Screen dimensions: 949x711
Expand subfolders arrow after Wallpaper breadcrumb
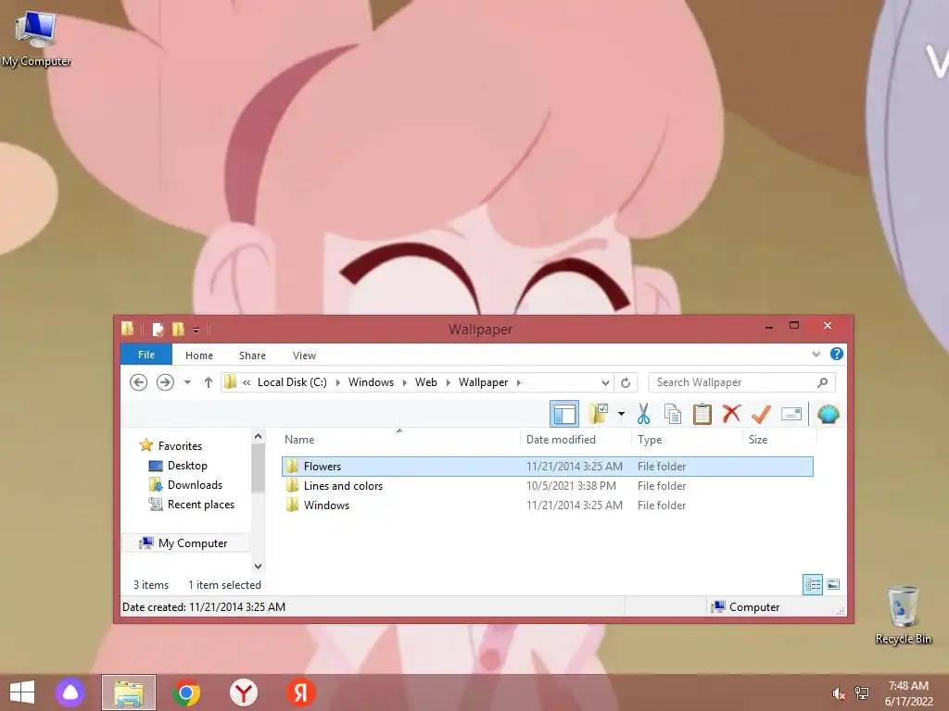click(x=519, y=382)
